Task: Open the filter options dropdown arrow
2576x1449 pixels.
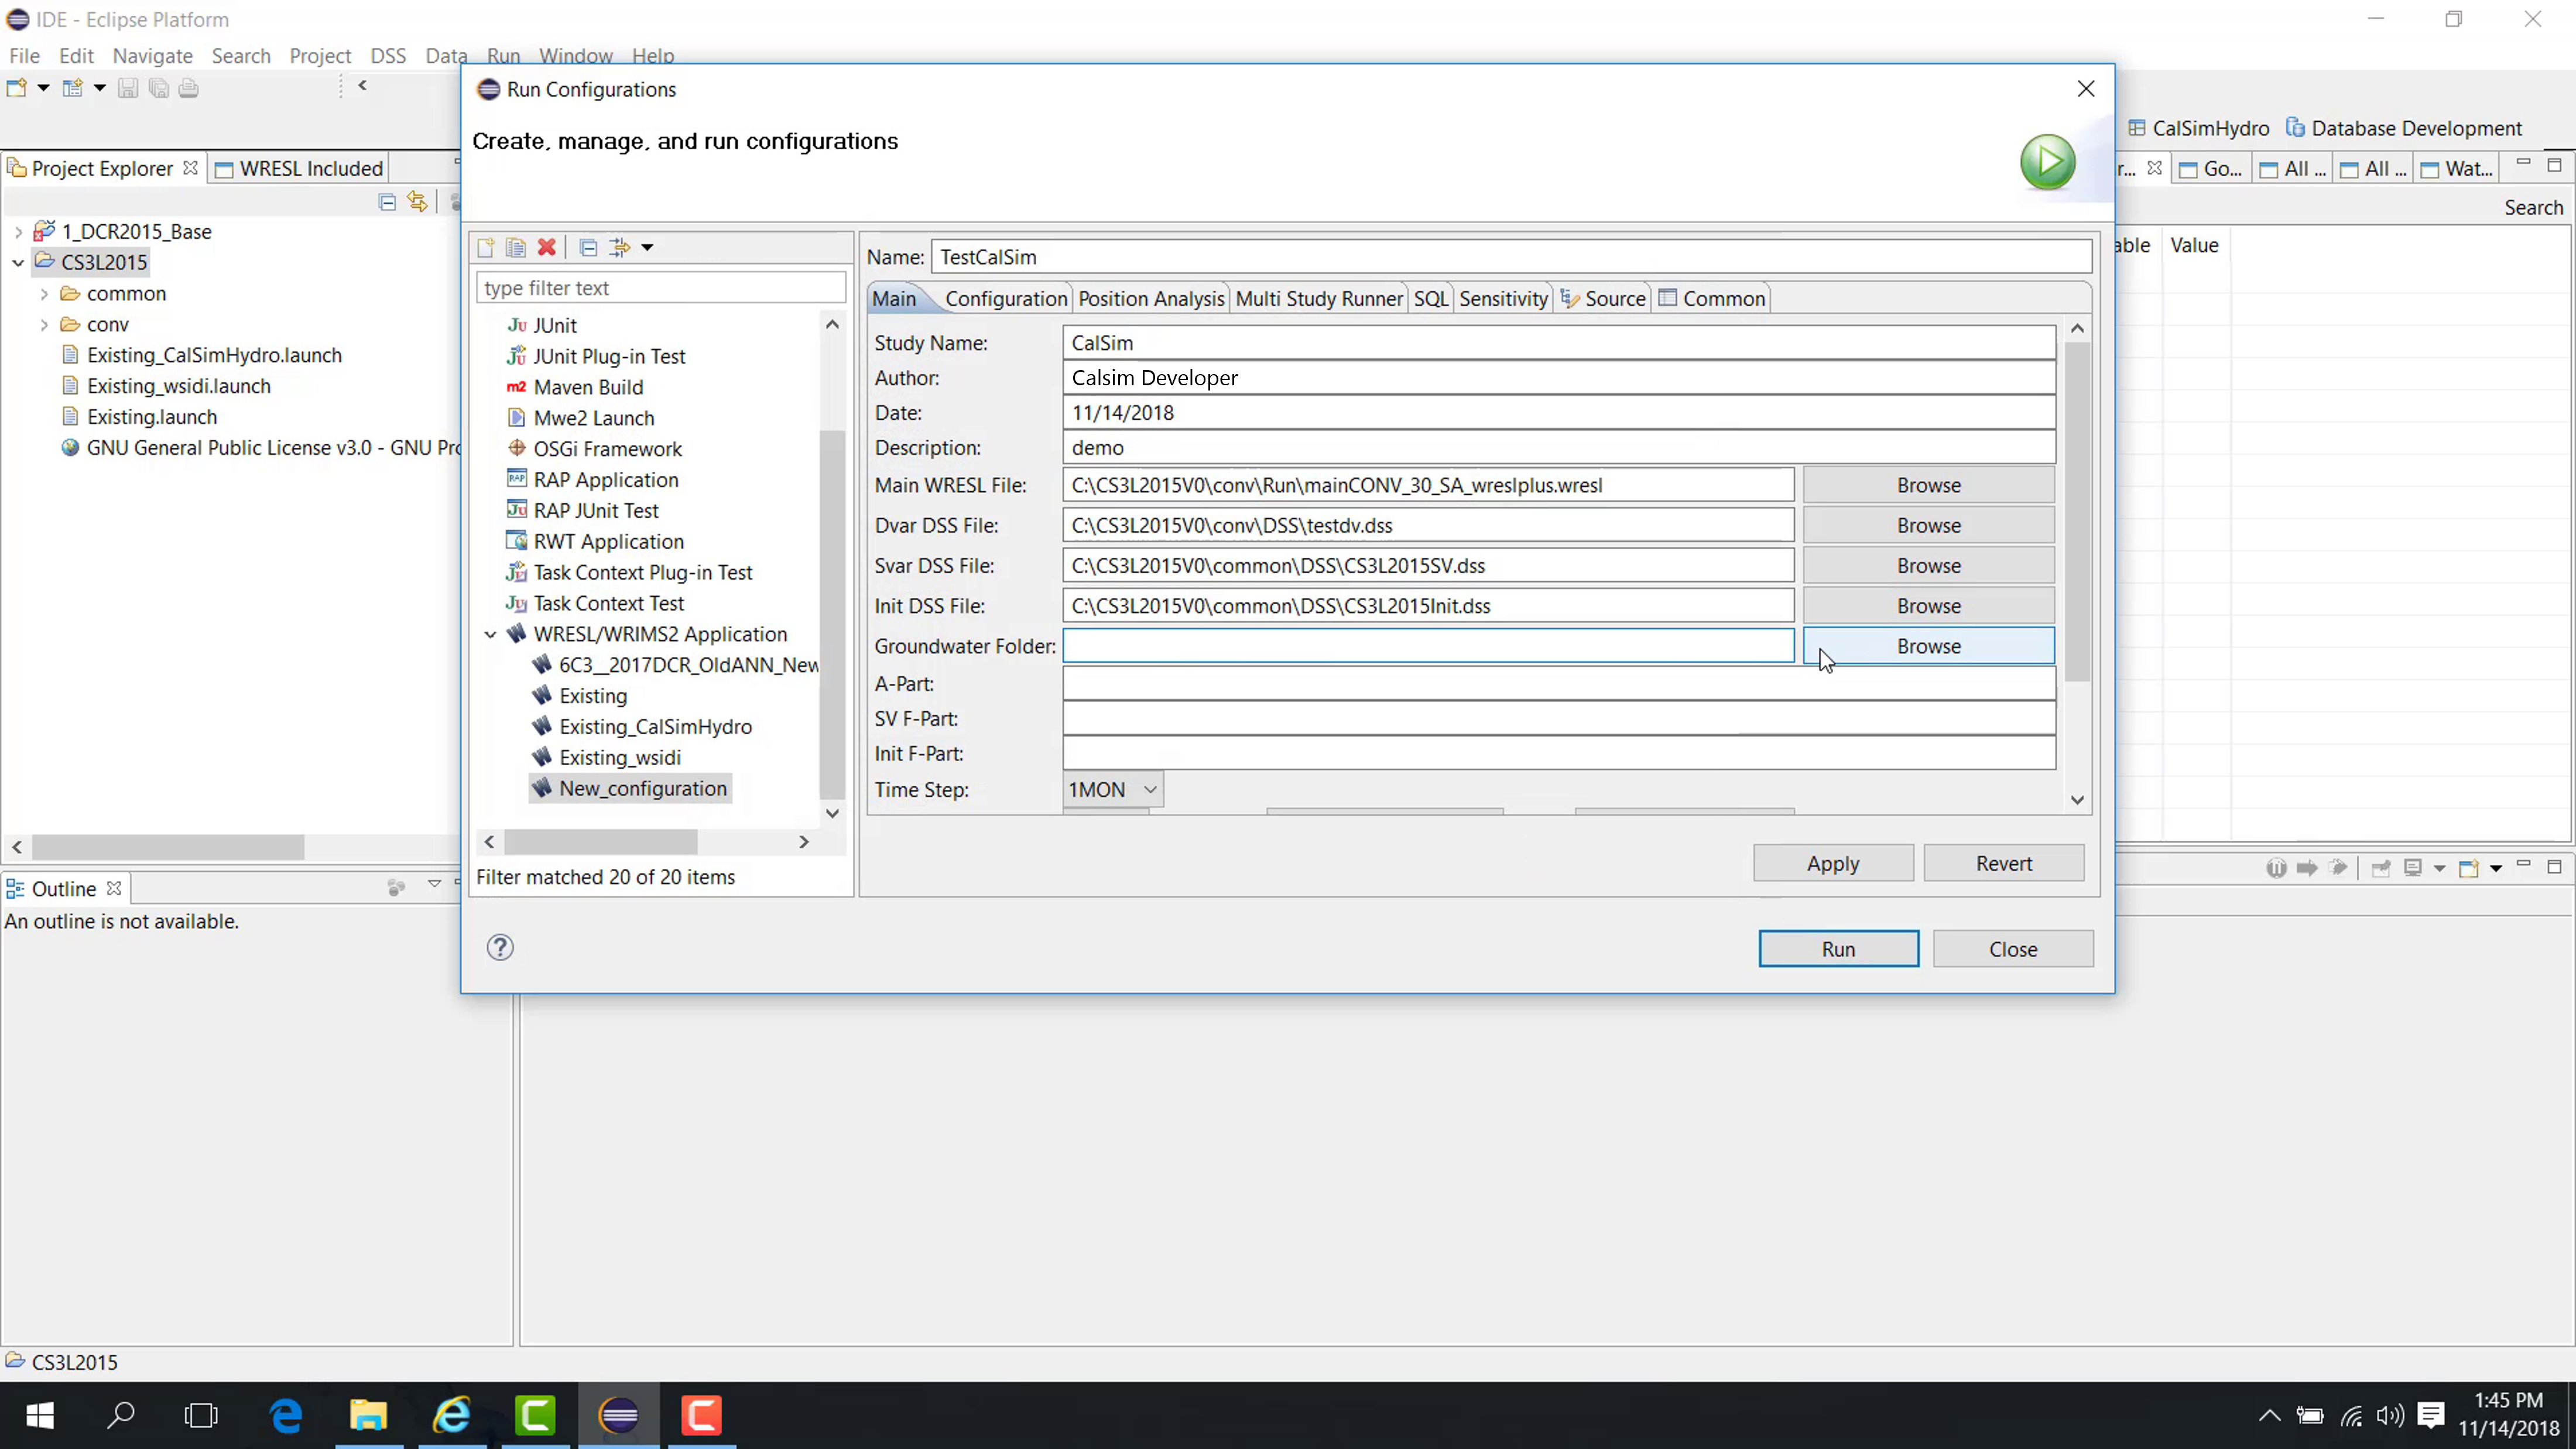Action: tap(648, 247)
